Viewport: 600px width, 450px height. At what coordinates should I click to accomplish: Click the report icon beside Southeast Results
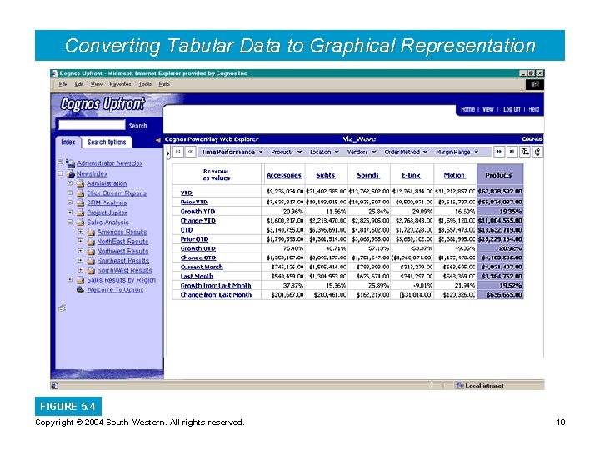tap(91, 260)
